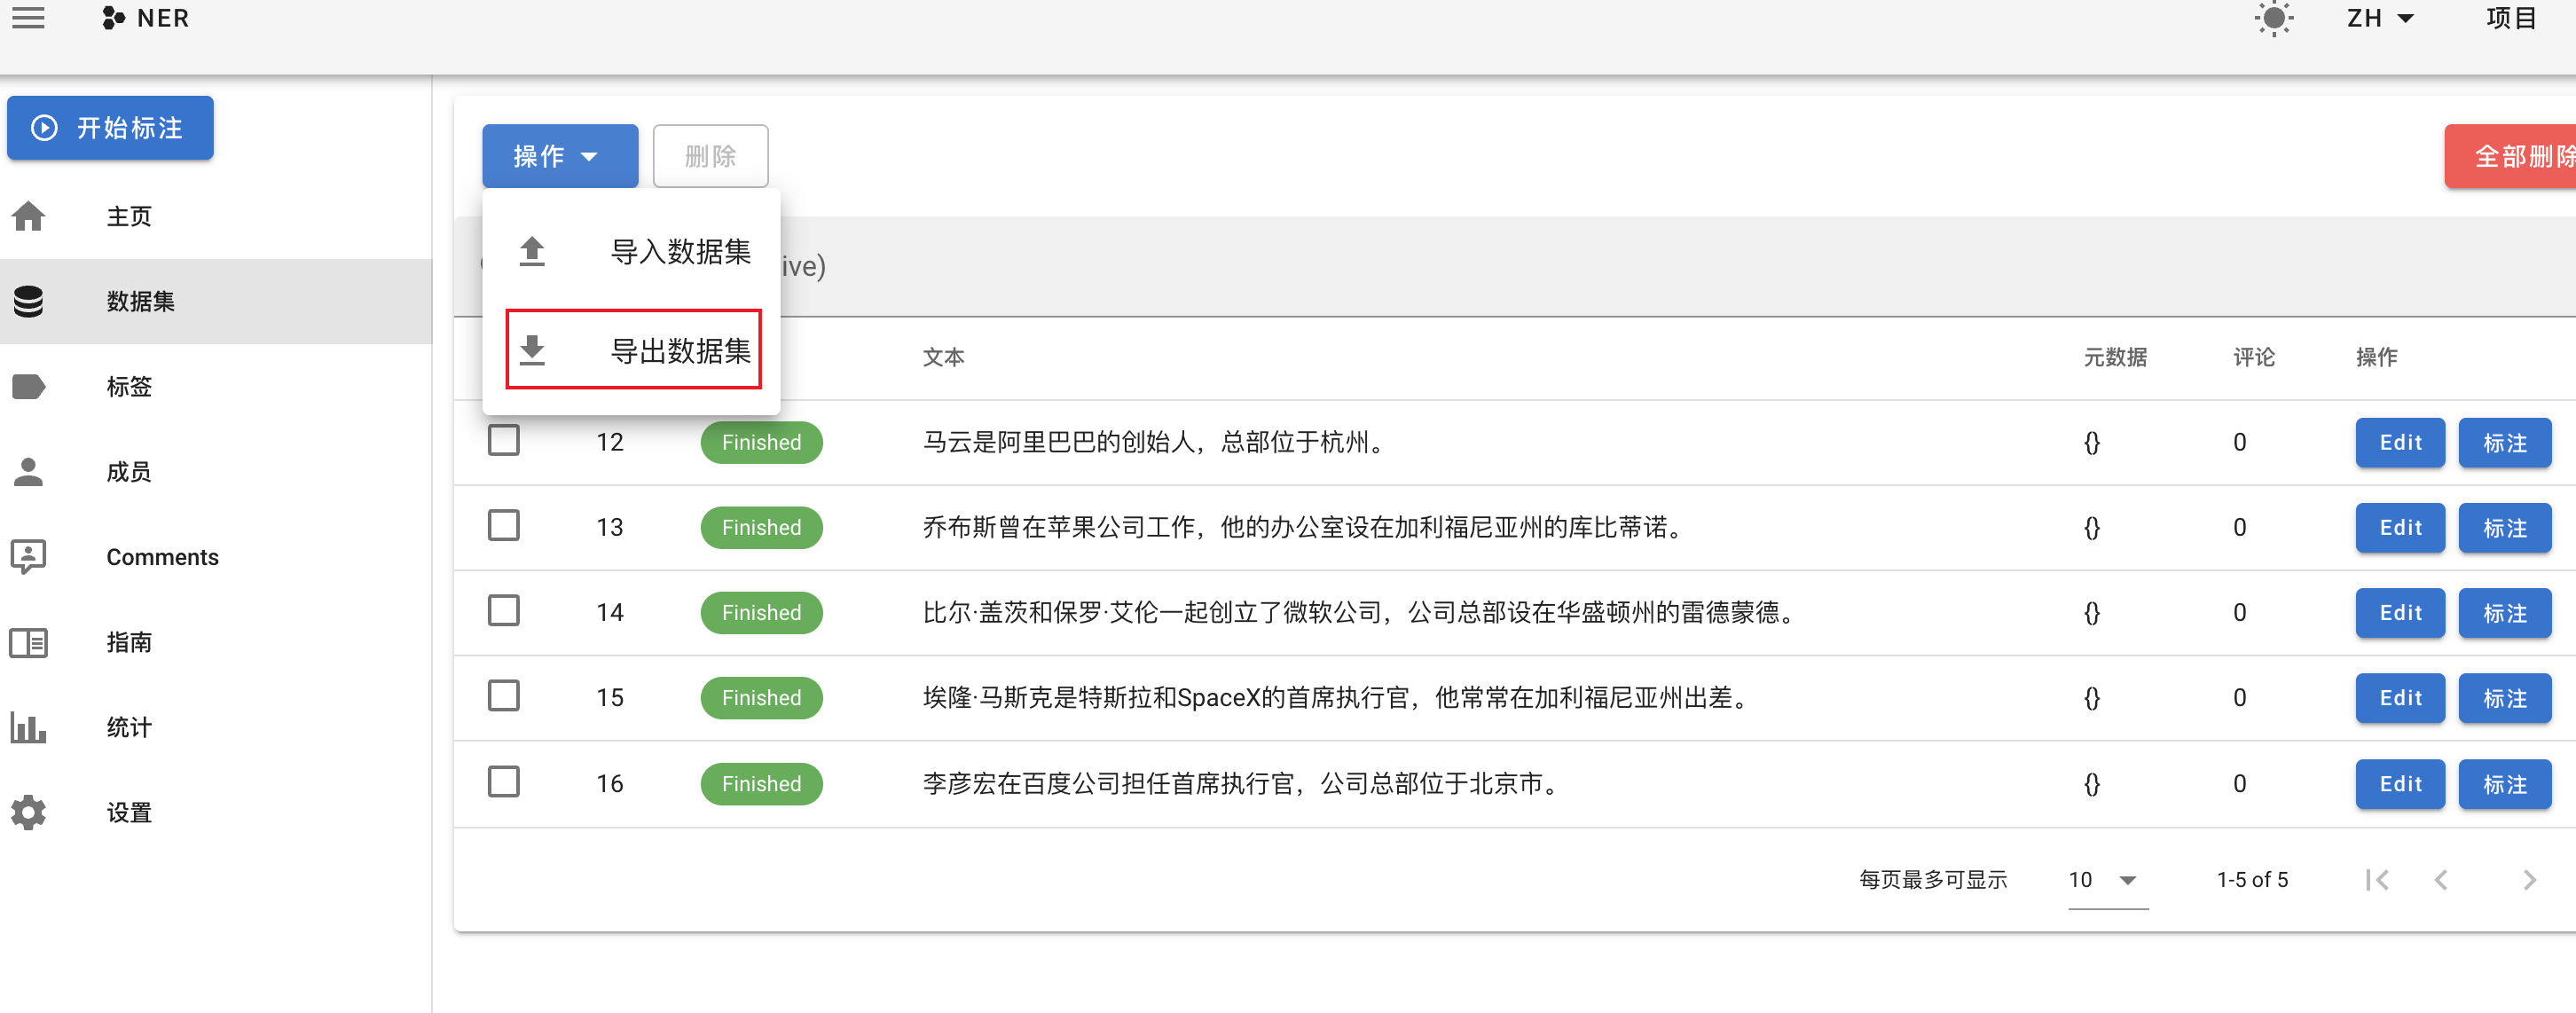2576x1013 pixels.
Task: Click the 标签 label tag icon
Action: 29,386
